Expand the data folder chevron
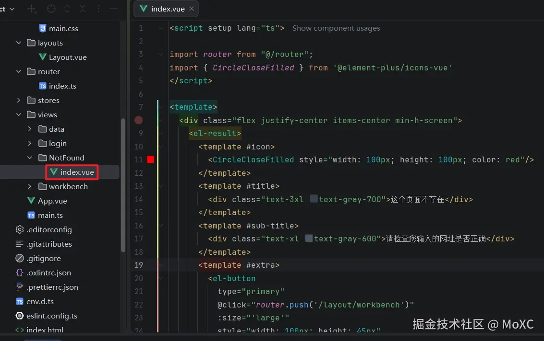This screenshot has width=544, height=341. 29,129
